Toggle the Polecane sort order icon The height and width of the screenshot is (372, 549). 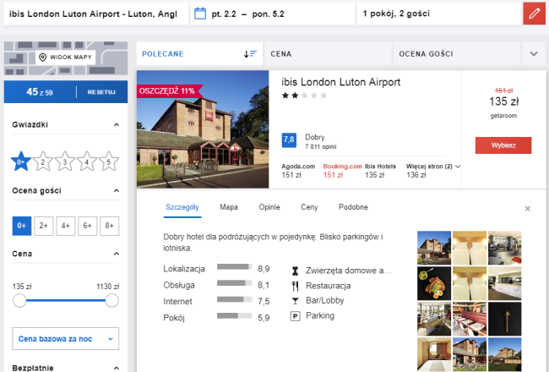coord(250,54)
